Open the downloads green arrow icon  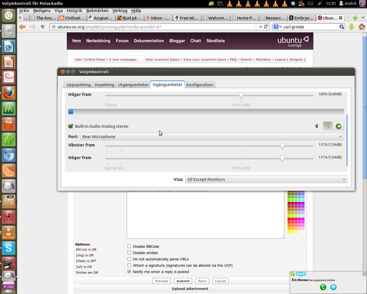pos(351,27)
